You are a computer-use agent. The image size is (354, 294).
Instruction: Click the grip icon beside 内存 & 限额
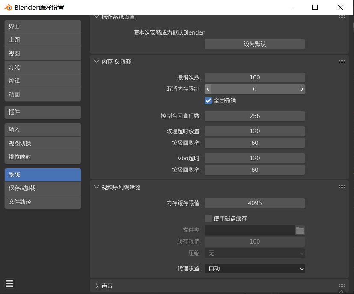pos(342,61)
